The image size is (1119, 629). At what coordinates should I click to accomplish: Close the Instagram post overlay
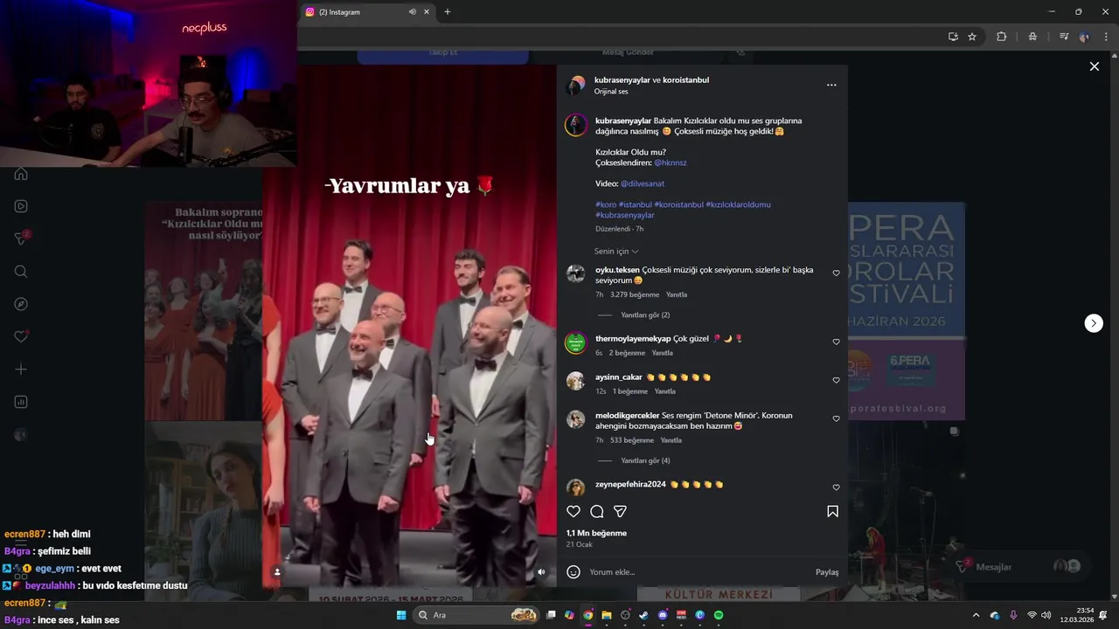coord(1094,66)
